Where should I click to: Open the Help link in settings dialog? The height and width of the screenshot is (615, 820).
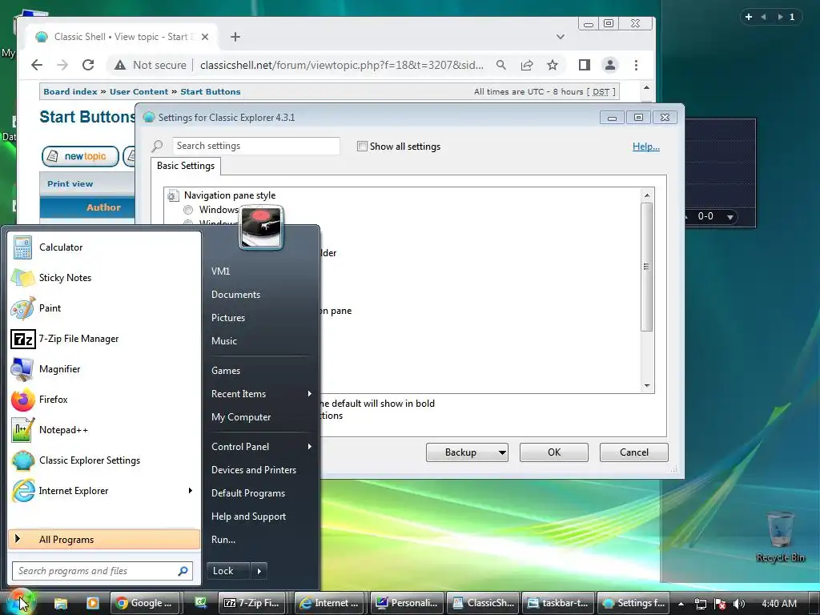646,147
